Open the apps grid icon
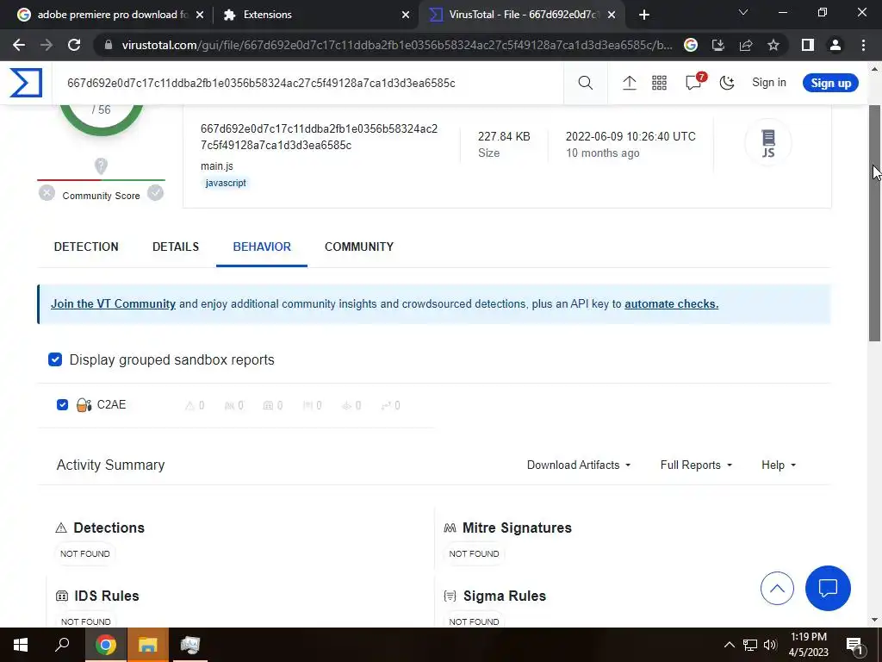The width and height of the screenshot is (882, 662). [659, 84]
